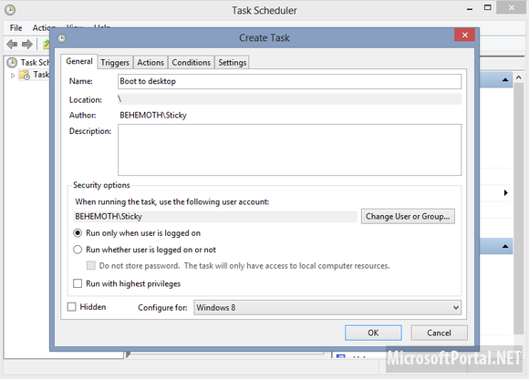Open the Configure for dropdown
Viewport: 529px width, 379px height.
point(327,308)
